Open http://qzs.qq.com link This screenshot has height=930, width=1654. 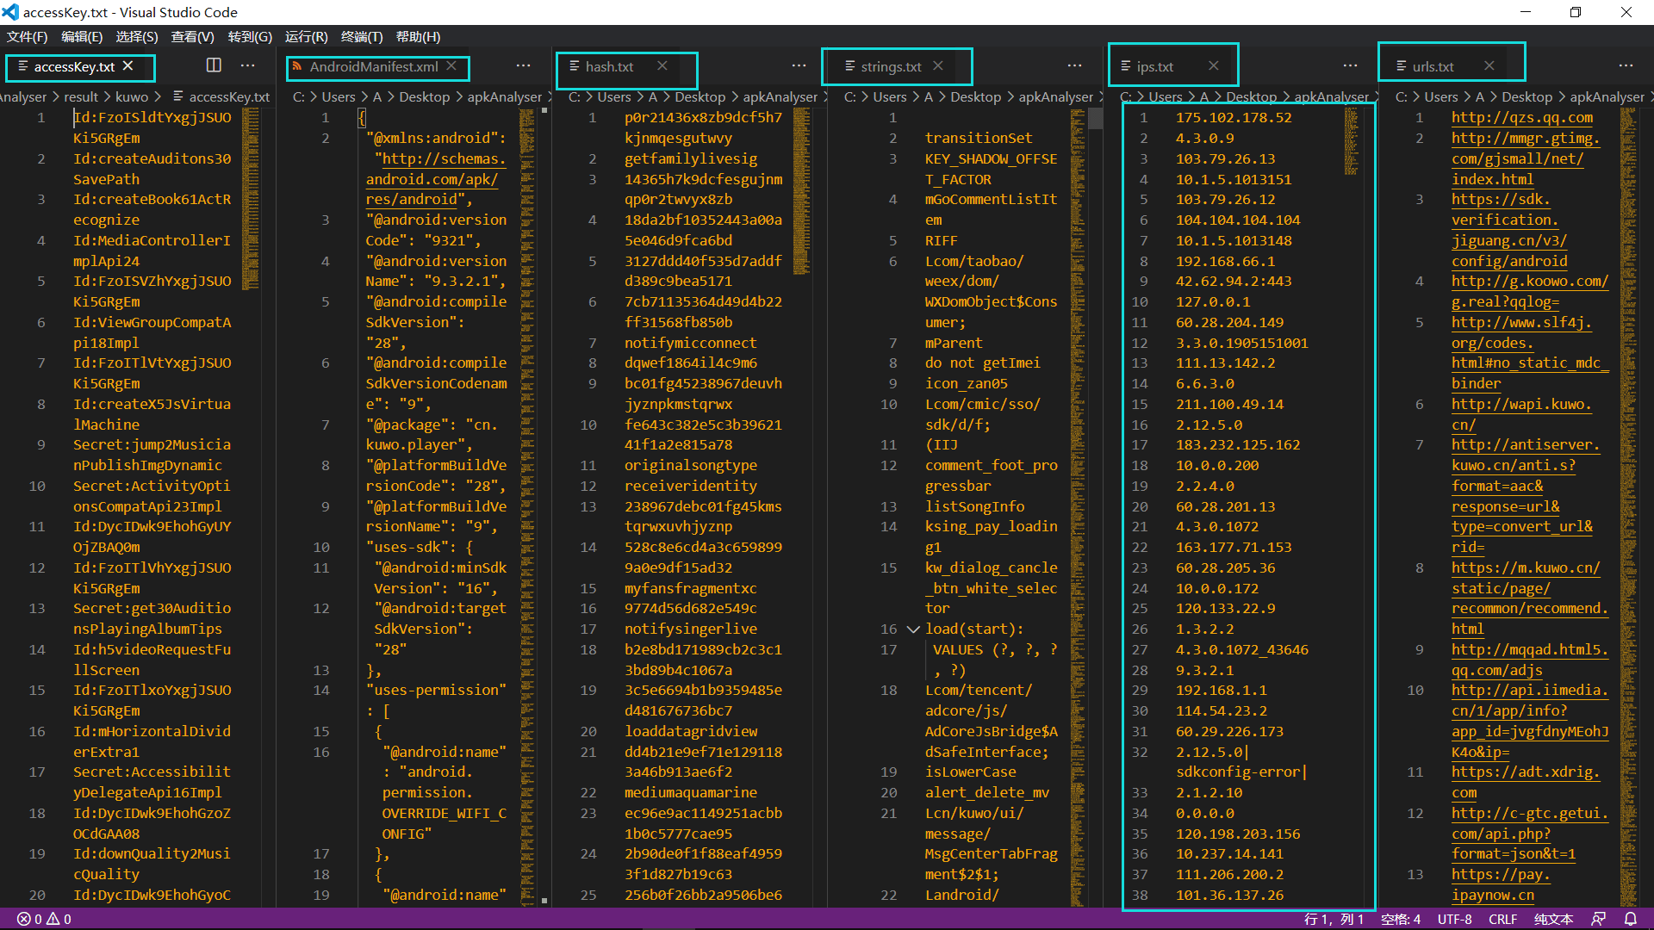[x=1522, y=117]
